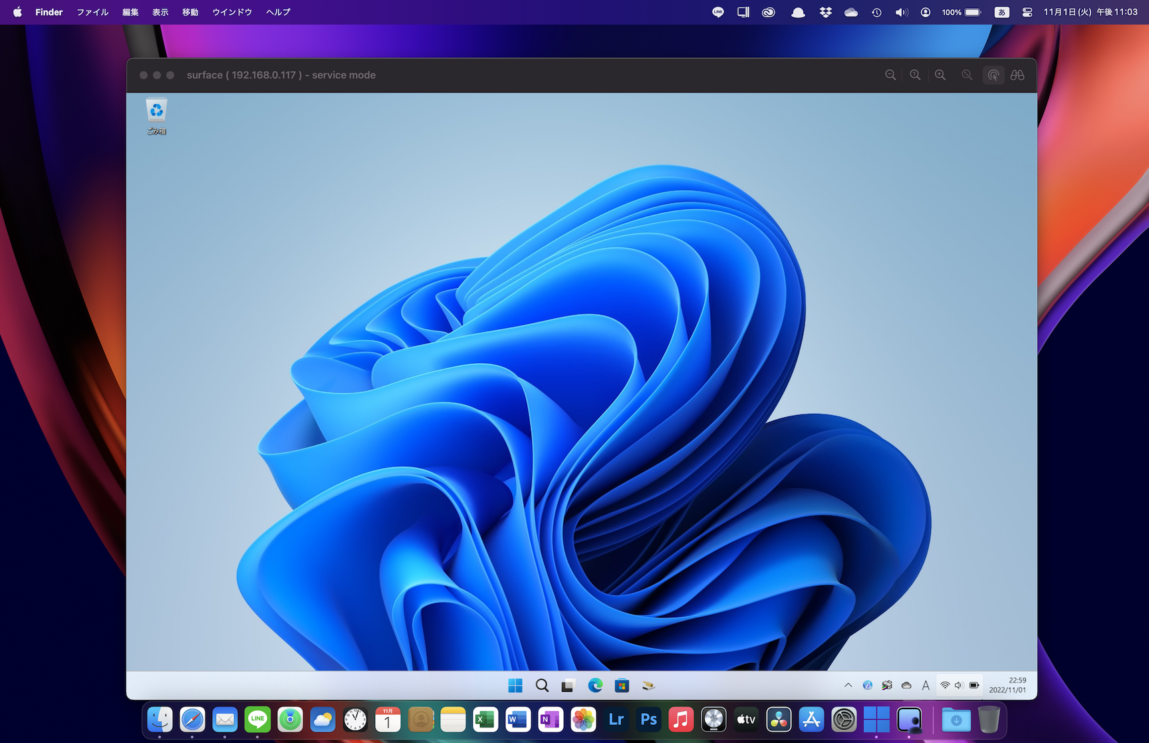Launch OneNote from the Dock
Viewport: 1149px width, 743px height.
(x=551, y=719)
